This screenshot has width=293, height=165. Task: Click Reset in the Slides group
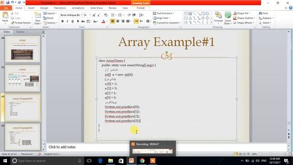click(x=48, y=18)
